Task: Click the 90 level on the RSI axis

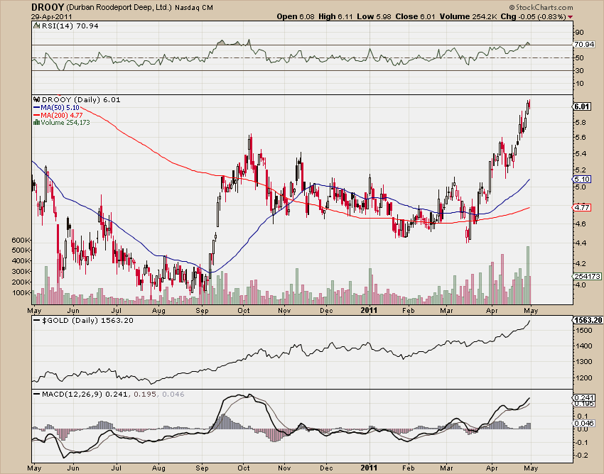Action: point(579,33)
